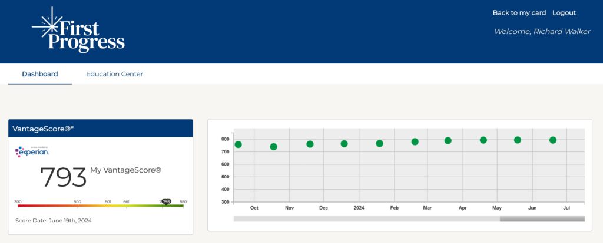Click the light gray chart scrollbar track
Viewport: 603px width, 243px height.
365,219
